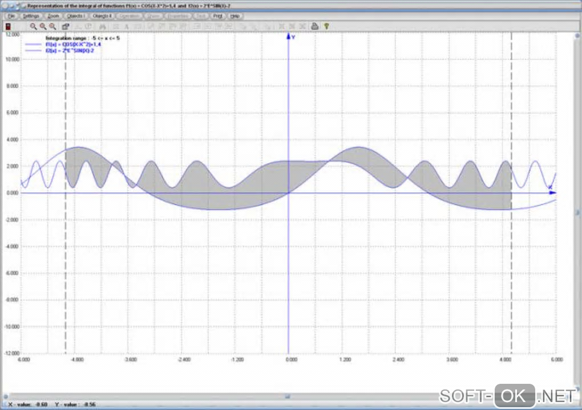The width and height of the screenshot is (582, 410).
Task: Open the Settings menu
Action: tap(31, 17)
